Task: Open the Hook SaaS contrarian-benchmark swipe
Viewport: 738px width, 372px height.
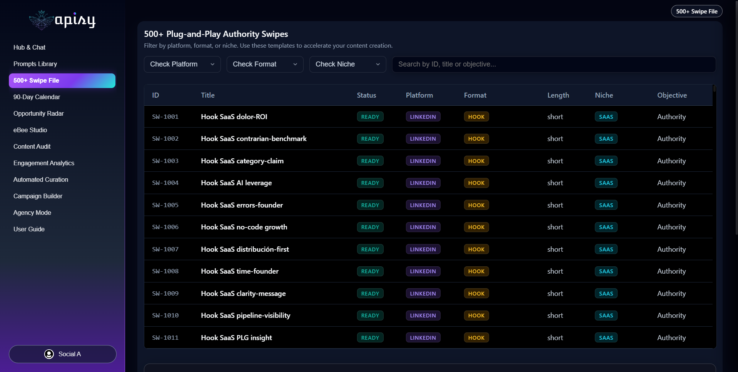Action: (254, 139)
